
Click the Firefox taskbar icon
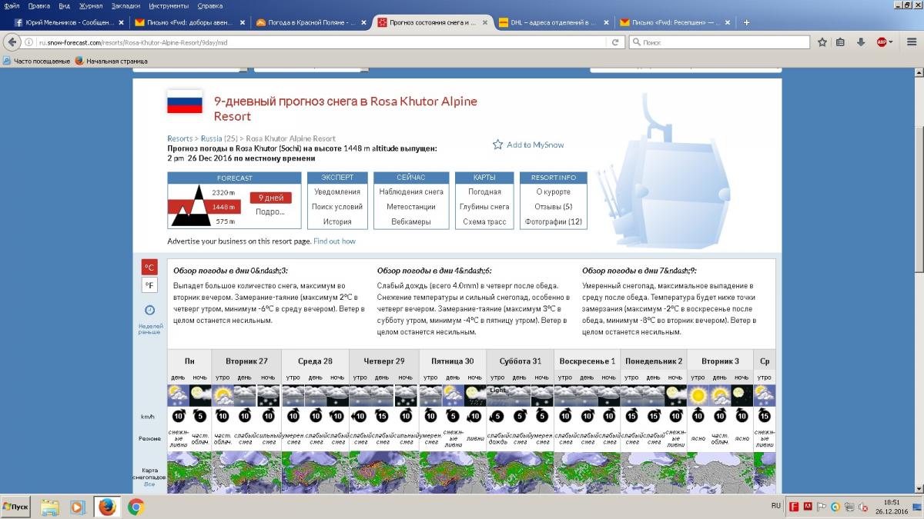click(107, 507)
